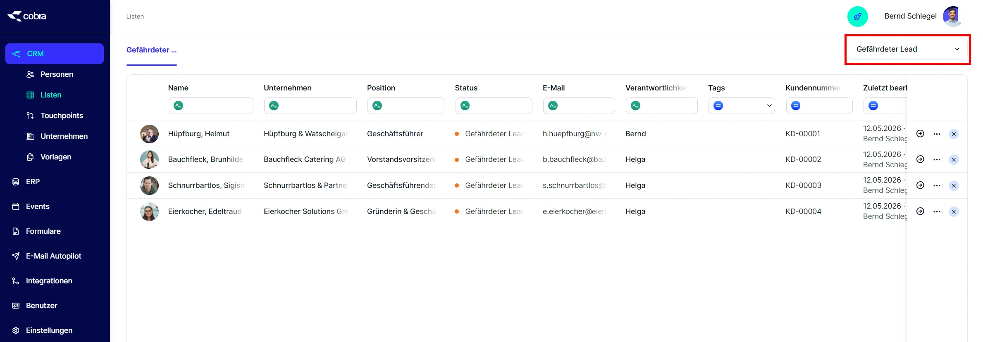Remove Schnurrbartlos from the list
The image size is (983, 342).
point(954,185)
